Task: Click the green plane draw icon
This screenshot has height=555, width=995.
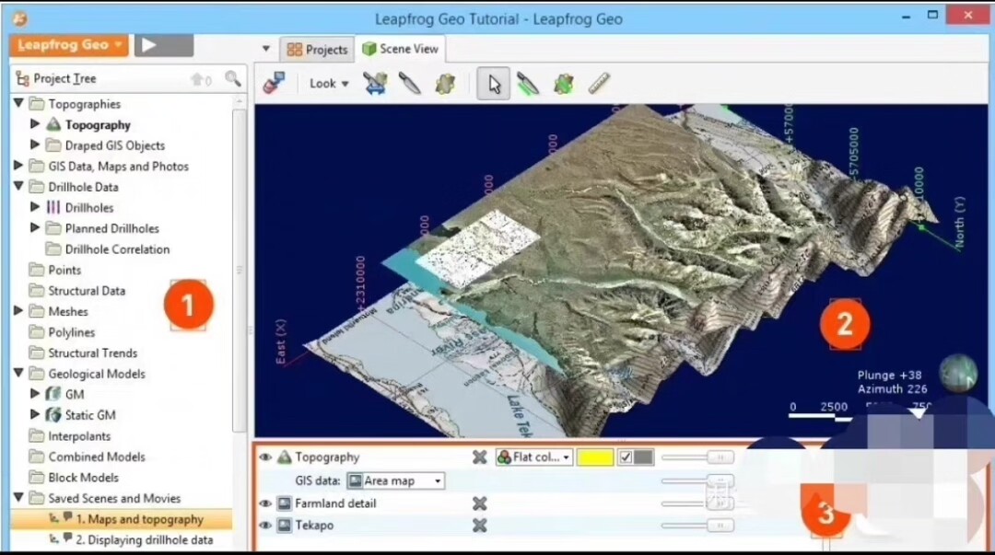Action: point(564,84)
